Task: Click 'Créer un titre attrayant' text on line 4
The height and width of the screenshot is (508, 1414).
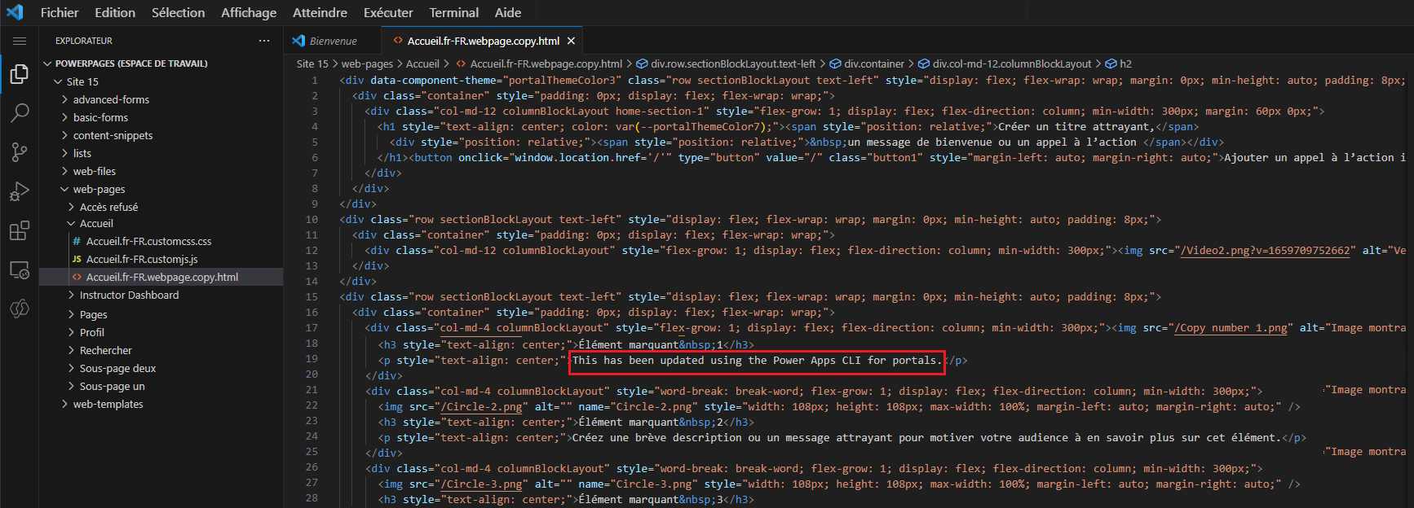Action: [x=1076, y=127]
